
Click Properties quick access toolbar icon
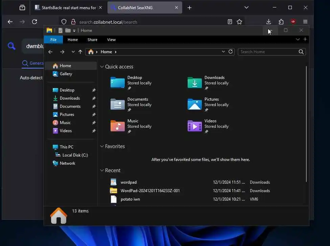click(x=61, y=30)
